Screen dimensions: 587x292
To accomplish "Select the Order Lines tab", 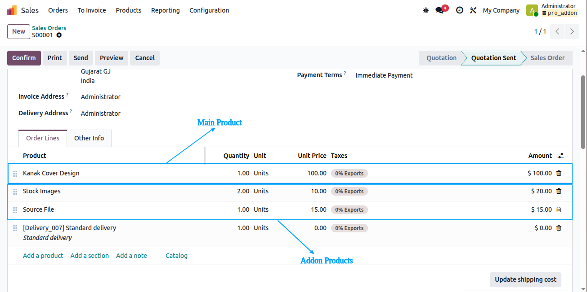I will (43, 138).
